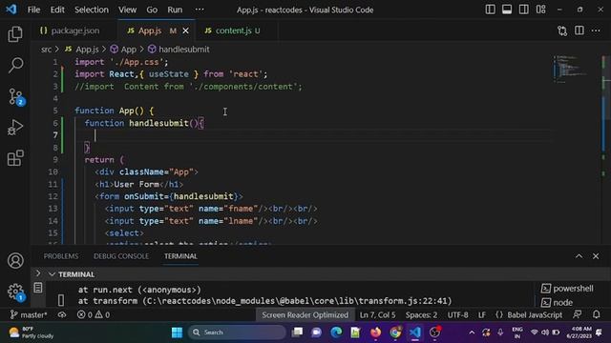Click the synchronize changes cloud icon
Image resolution: width=611 pixels, height=343 pixels.
tap(62, 314)
